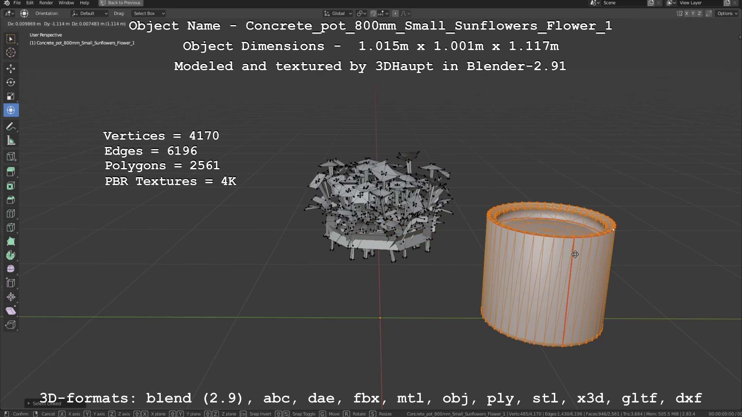
Task: Click the User Perspective label
Action: click(46, 35)
